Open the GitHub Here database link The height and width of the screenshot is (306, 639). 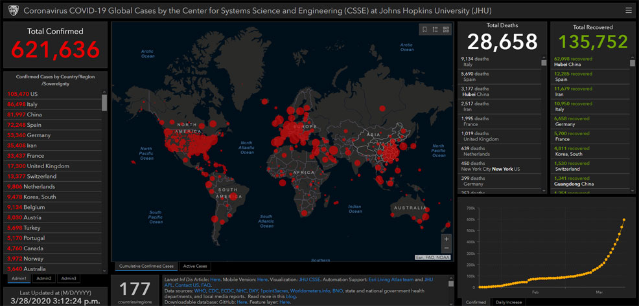[242, 302]
